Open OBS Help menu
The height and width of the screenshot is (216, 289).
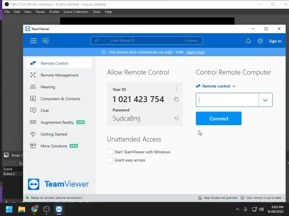(109, 12)
